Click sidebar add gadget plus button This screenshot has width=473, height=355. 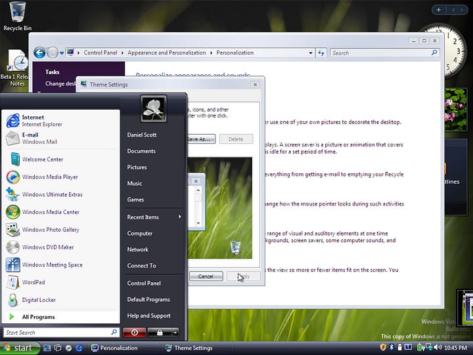tap(439, 10)
